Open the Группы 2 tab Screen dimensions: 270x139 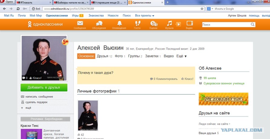[135, 56]
